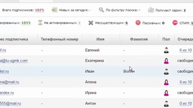193x108 pixels.
Task: Click the Не активированных count 2
Action: coord(79,23)
